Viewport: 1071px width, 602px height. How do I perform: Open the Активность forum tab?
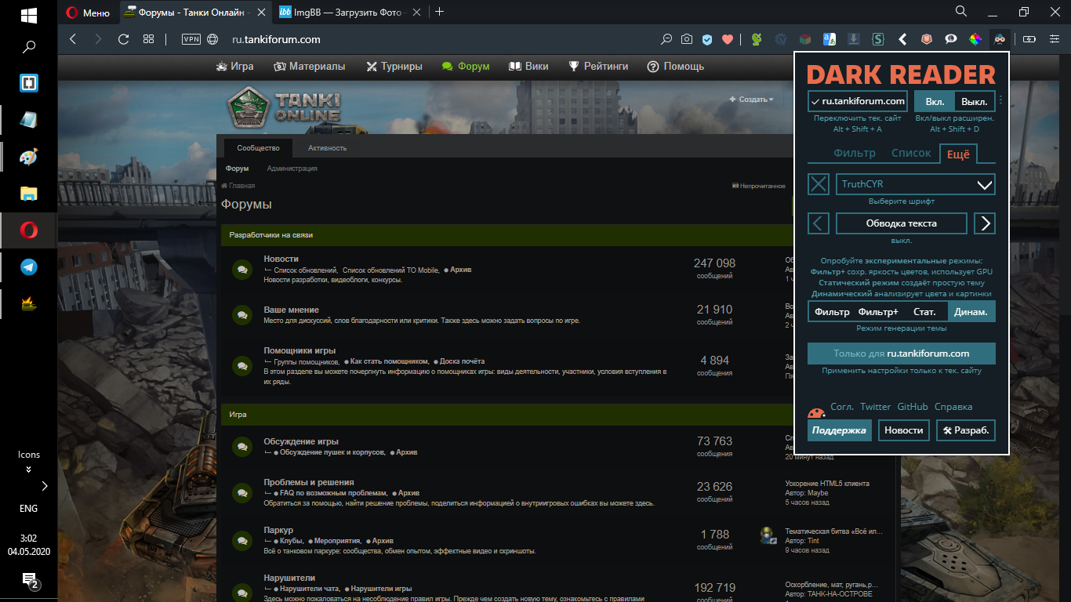click(327, 148)
